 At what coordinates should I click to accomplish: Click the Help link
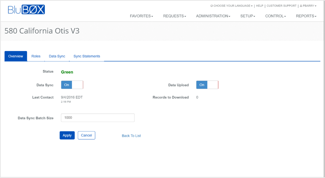pyautogui.click(x=259, y=6)
